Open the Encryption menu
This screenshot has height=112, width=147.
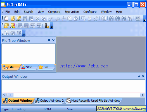click(72, 12)
